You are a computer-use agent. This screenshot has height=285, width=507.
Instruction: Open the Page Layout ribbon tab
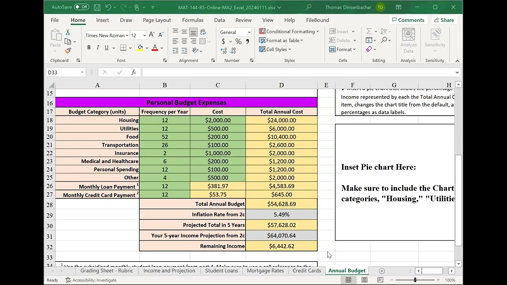pos(157,20)
